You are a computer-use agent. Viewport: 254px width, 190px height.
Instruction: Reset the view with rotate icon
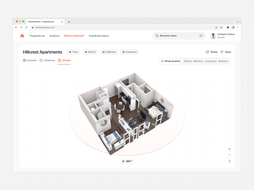[230, 161]
